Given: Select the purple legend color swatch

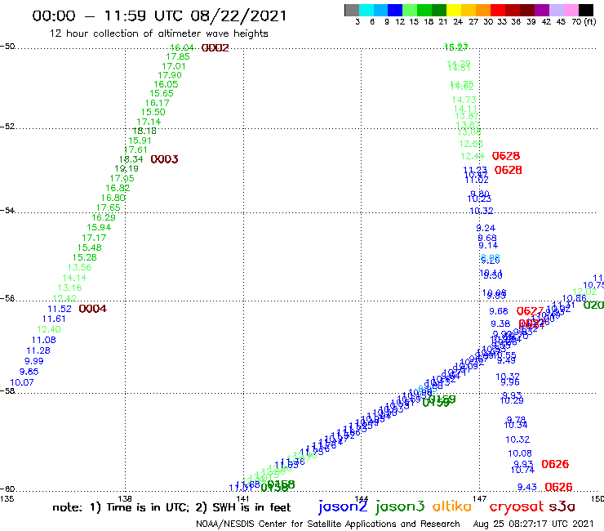Looking at the screenshot, I should (542, 10).
